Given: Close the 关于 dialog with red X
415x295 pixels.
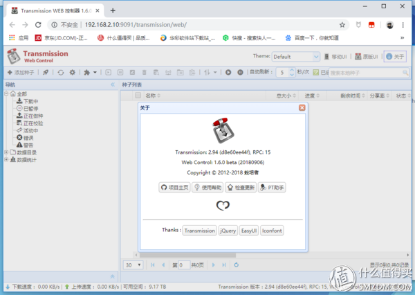Looking at the screenshot, I should tap(302, 107).
